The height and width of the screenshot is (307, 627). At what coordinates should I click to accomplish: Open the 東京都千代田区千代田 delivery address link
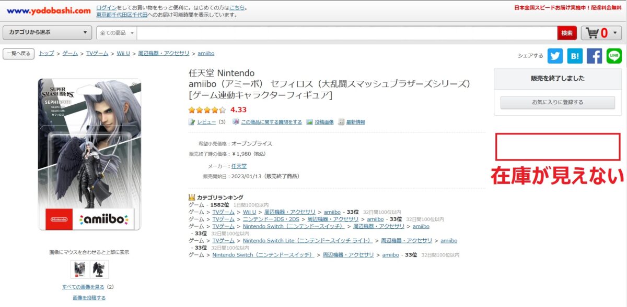(x=122, y=15)
